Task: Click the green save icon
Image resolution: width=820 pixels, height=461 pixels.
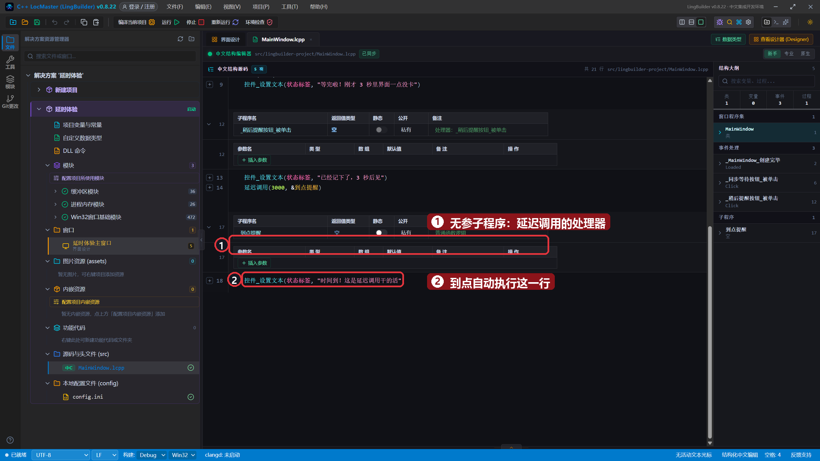Action: pyautogui.click(x=37, y=22)
